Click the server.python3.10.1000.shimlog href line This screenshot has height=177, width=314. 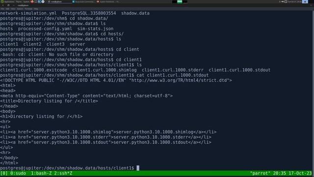tap(108, 132)
